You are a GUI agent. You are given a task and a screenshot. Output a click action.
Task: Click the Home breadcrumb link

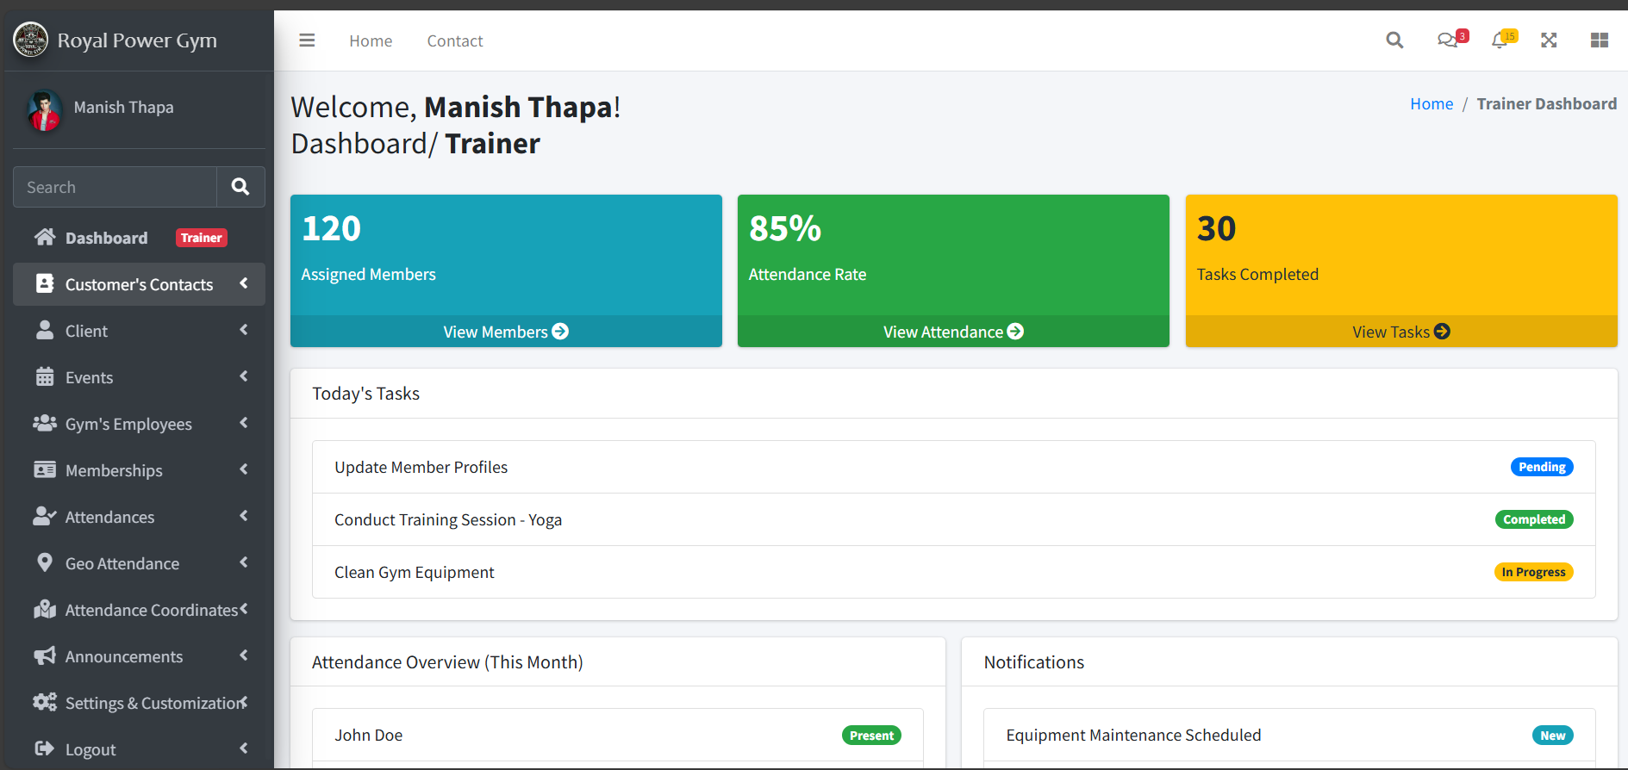1431,104
